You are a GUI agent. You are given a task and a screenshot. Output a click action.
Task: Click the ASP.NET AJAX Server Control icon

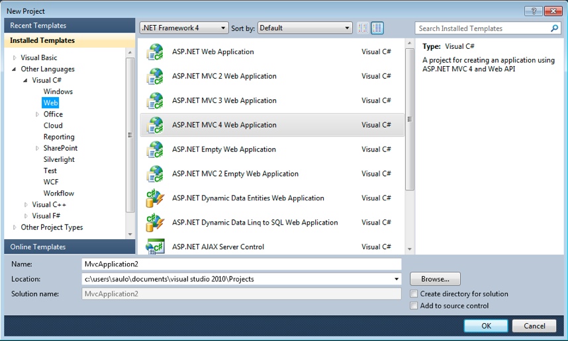point(155,246)
